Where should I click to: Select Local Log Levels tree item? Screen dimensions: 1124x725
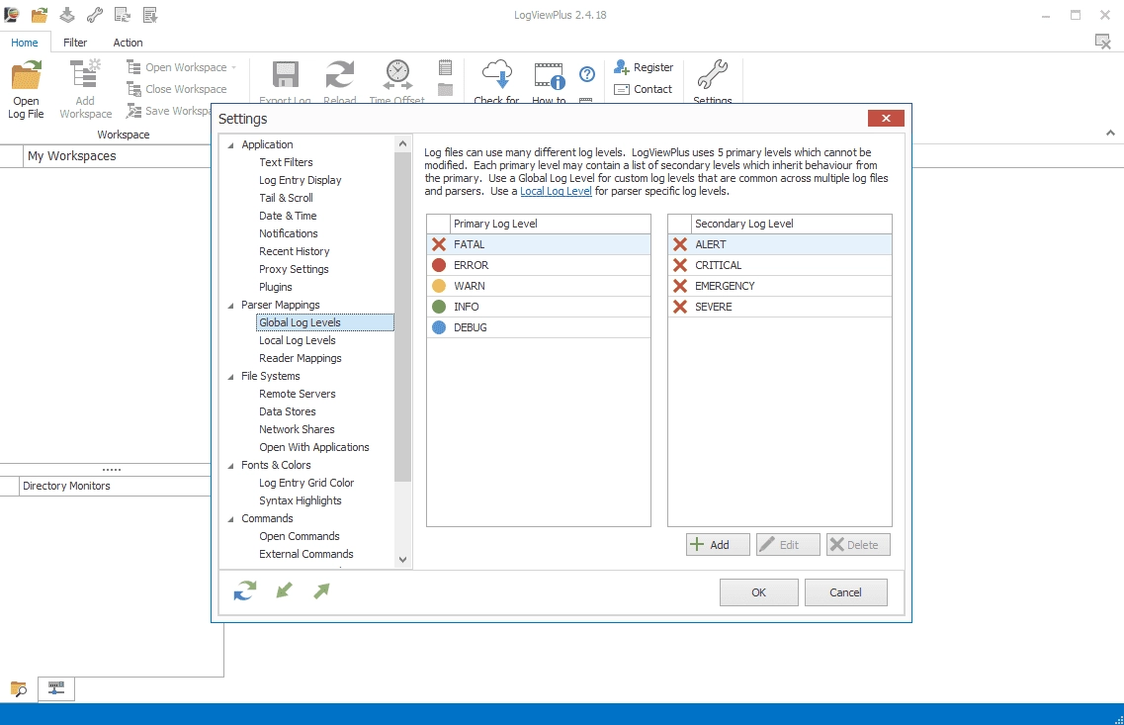pyautogui.click(x=298, y=340)
